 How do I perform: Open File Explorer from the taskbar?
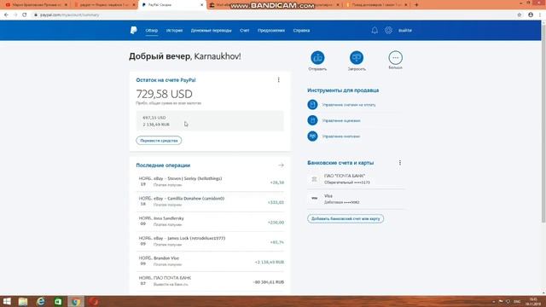tap(23, 301)
